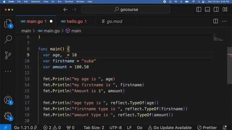Open the remote window status bar button
The width and height of the screenshot is (232, 130).
tap(6, 127)
